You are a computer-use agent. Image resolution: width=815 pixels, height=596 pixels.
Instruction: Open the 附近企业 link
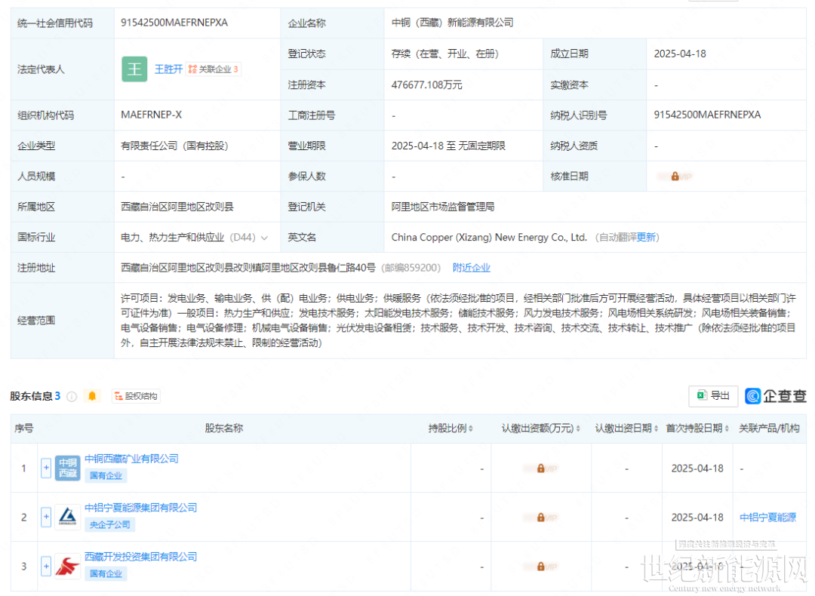(x=472, y=268)
